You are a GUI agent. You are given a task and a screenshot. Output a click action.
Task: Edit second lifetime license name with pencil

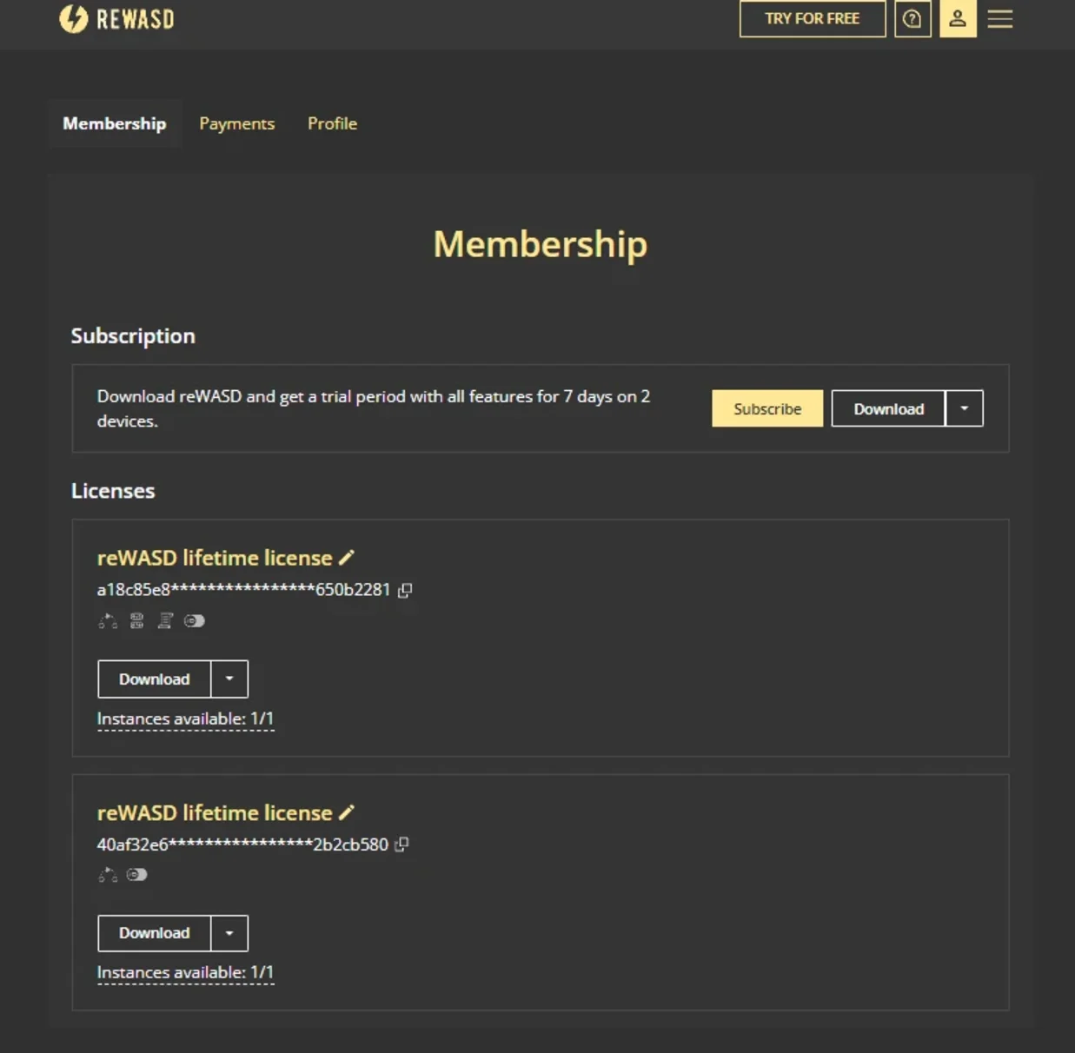347,812
